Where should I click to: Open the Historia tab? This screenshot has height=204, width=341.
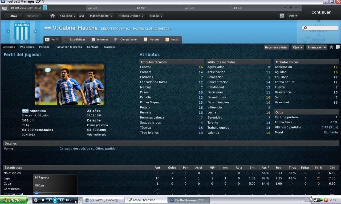pyautogui.click(x=152, y=40)
